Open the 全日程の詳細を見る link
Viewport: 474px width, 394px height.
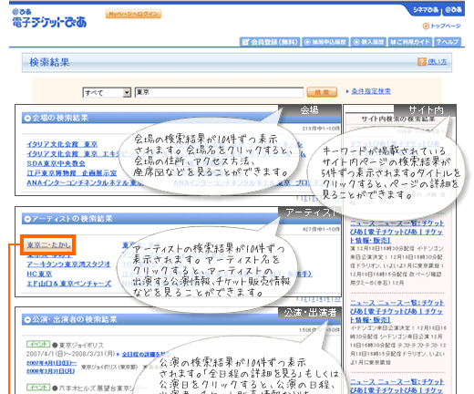pyautogui.click(x=146, y=354)
